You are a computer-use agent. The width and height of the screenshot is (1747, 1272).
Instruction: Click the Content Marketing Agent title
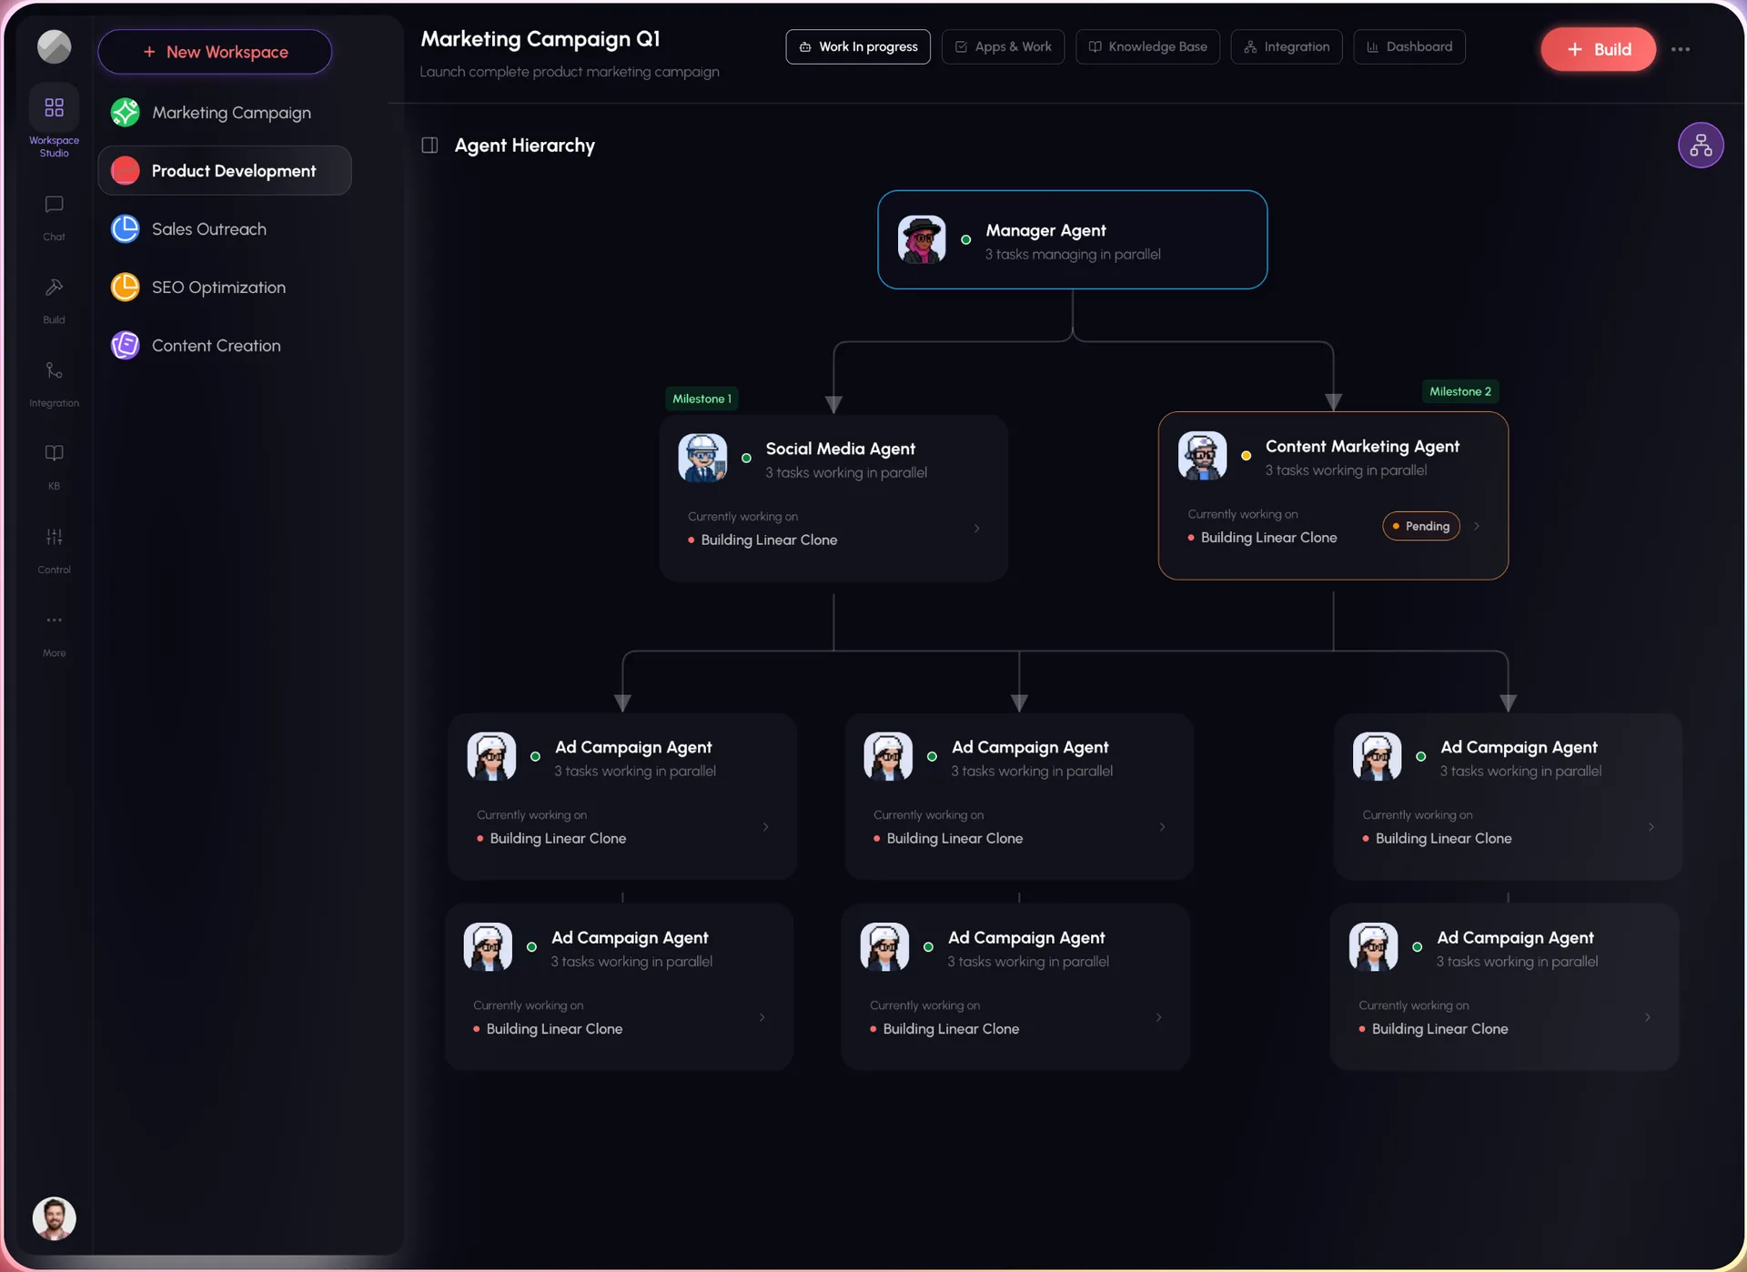pos(1362,446)
